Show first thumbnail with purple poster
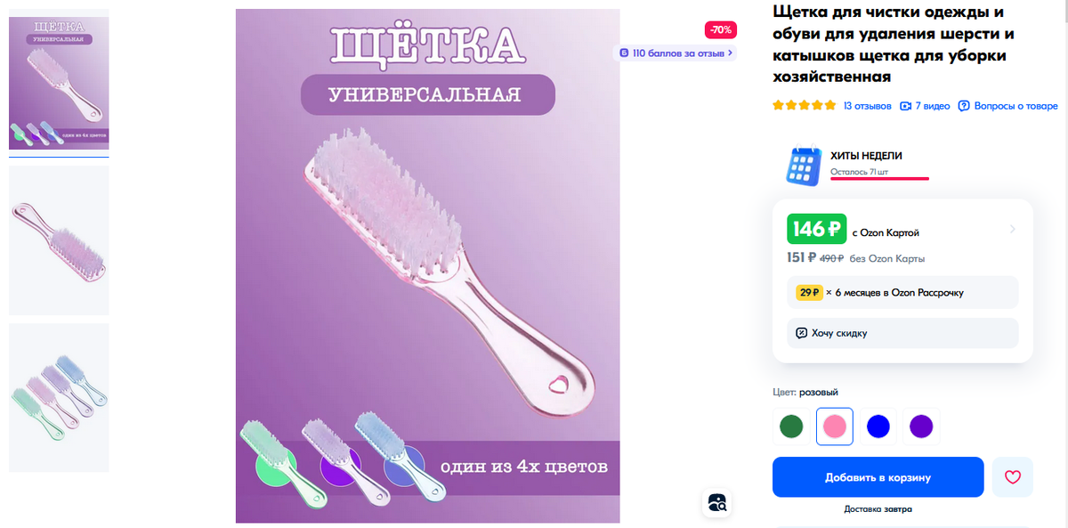 59,79
